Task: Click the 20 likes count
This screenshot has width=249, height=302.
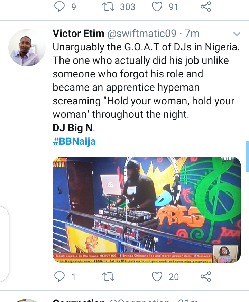Action: (174, 277)
